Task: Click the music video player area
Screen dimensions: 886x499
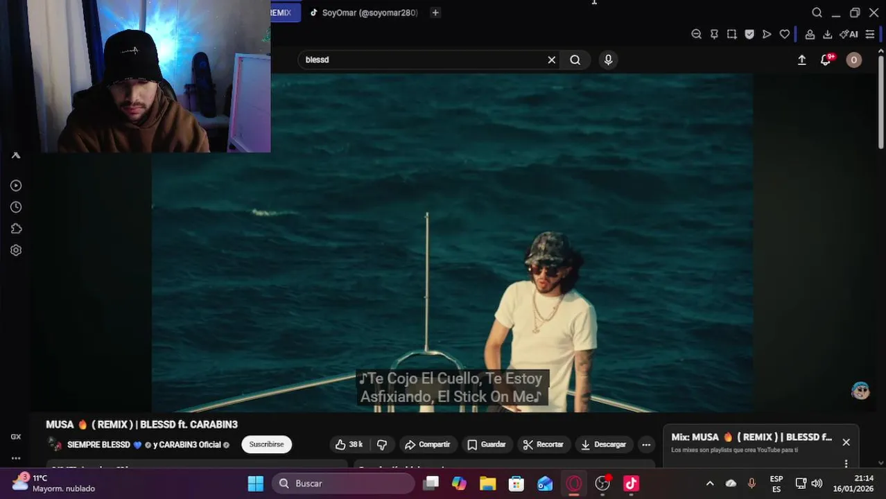Action: [x=452, y=243]
